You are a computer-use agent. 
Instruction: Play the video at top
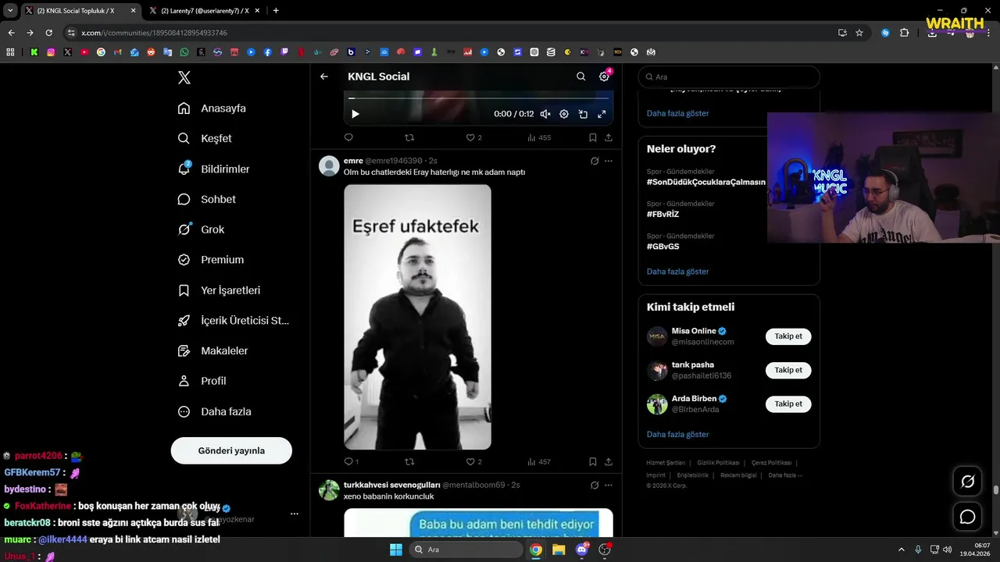355,114
